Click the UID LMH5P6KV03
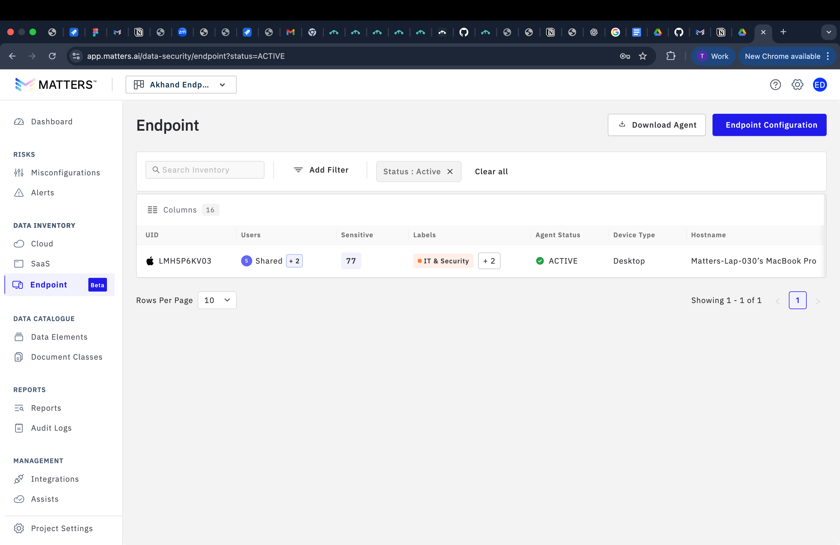This screenshot has height=545, width=840. coord(185,261)
